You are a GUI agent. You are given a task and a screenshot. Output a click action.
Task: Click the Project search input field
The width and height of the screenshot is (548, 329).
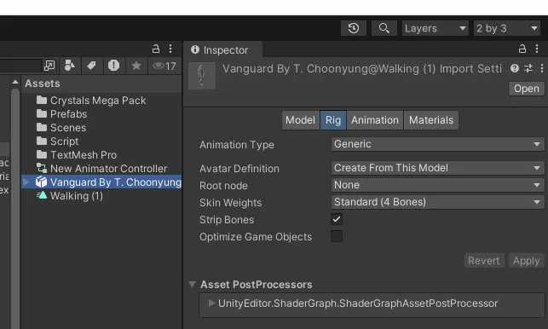pyautogui.click(x=20, y=66)
